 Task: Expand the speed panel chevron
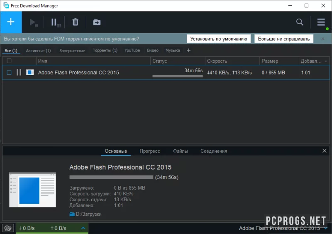83,228
